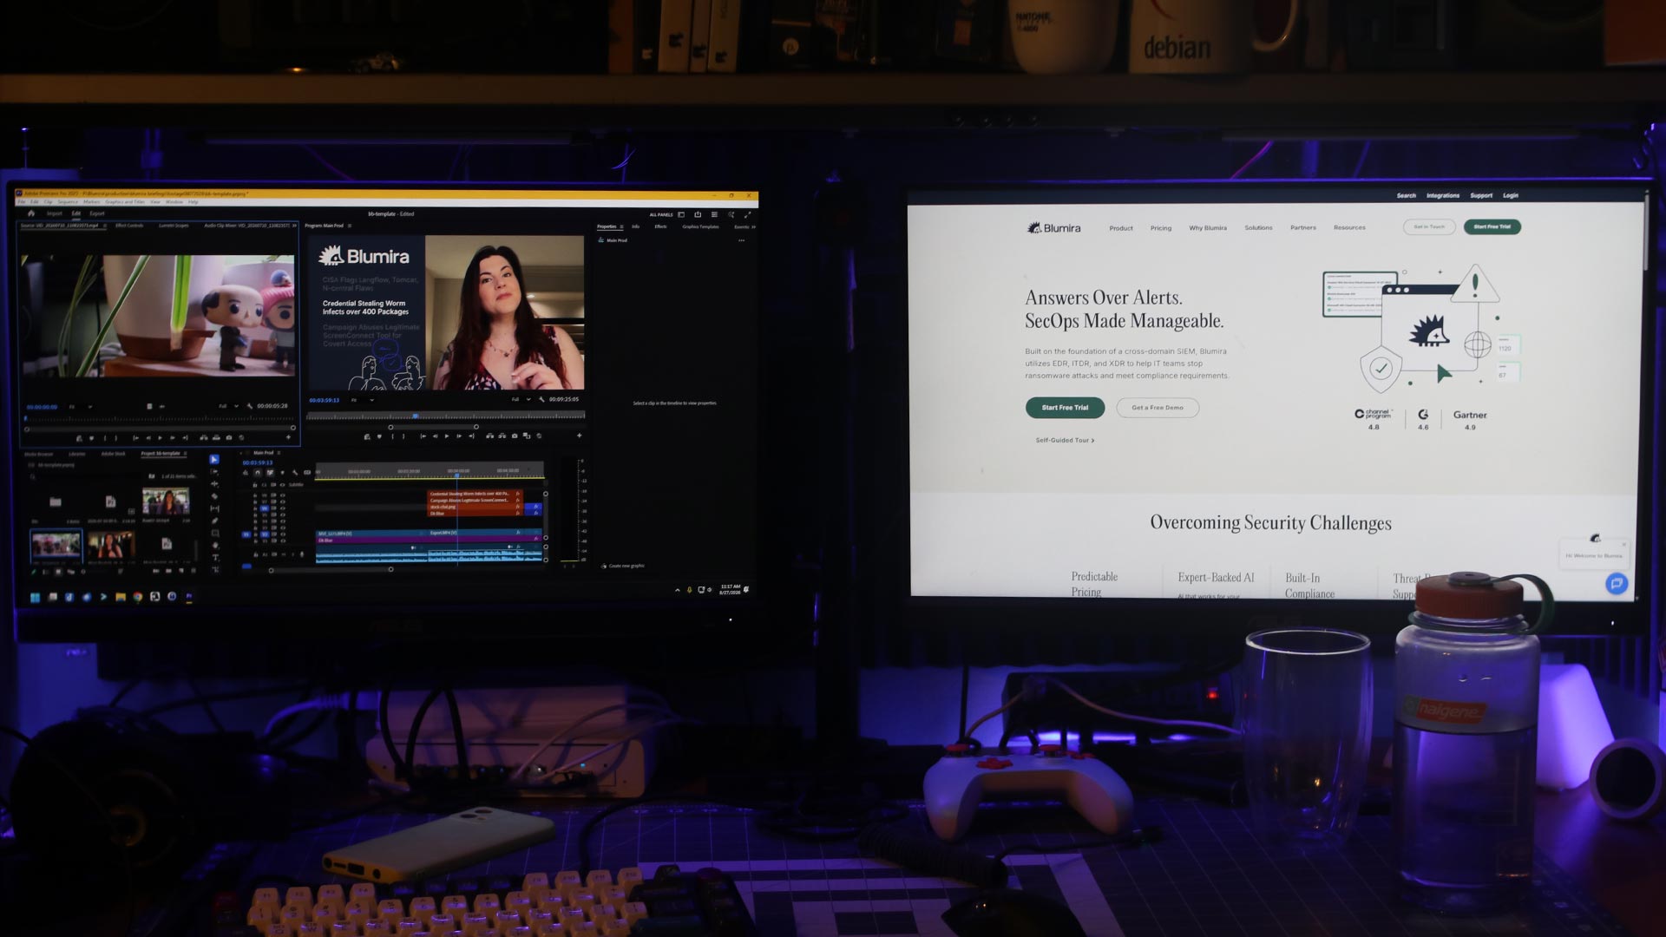The image size is (1666, 937).
Task: Open Program monitor playback resolution dropdown
Action: [x=521, y=400]
